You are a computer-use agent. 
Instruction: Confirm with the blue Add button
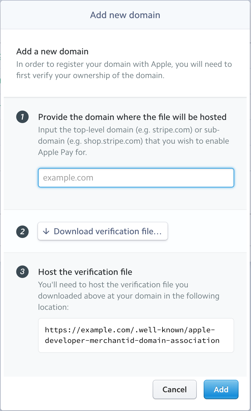pos(221,389)
